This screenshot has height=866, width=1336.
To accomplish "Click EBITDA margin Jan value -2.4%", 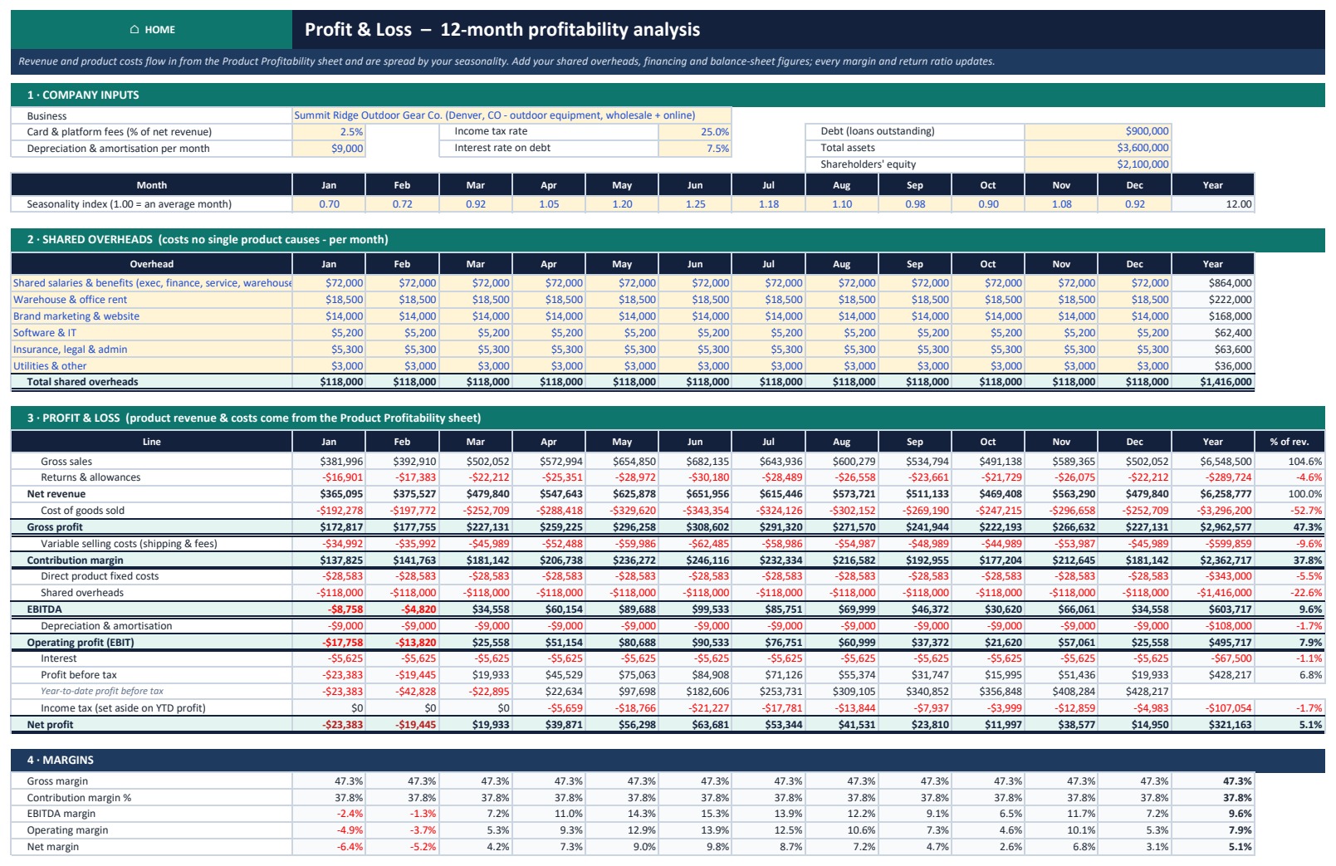I will [x=329, y=814].
